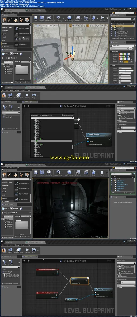Viewport: 137px width, 317px height.
Task: Check Propagate to Children in the 00:07:26 frame
Action: click(x=107, y=297)
